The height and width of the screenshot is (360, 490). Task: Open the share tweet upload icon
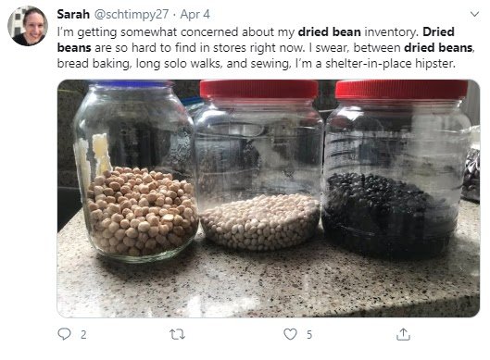click(x=403, y=334)
